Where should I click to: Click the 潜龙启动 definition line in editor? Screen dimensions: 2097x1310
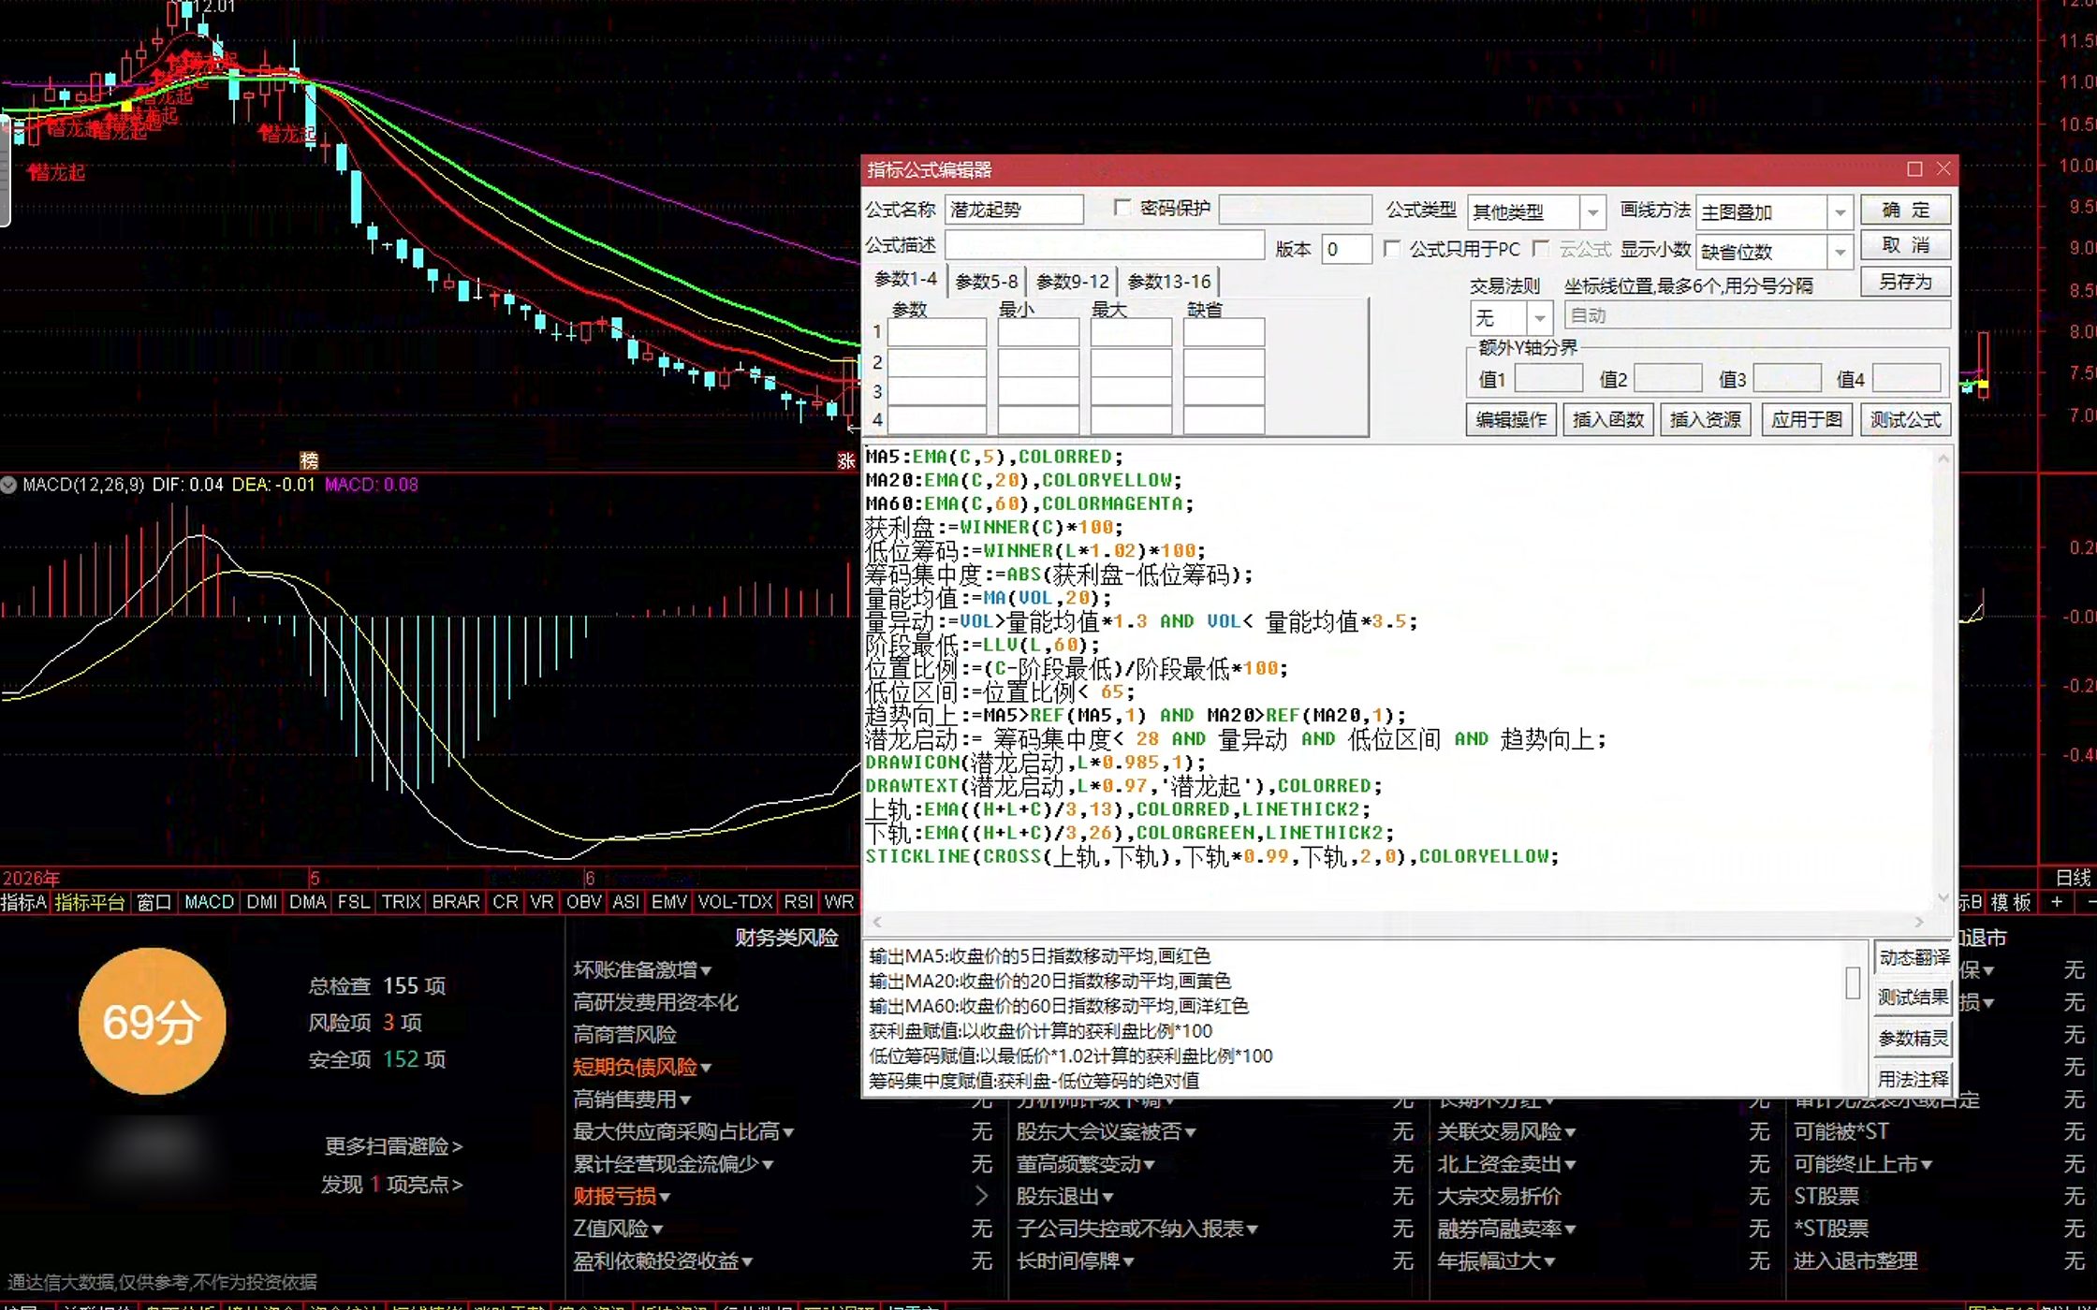click(1235, 739)
